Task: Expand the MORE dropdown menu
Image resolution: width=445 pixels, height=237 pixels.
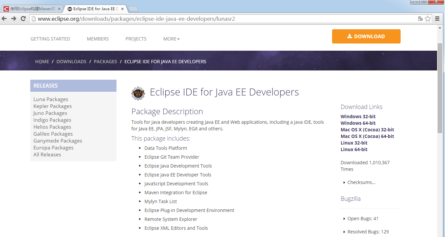Action: (171, 39)
